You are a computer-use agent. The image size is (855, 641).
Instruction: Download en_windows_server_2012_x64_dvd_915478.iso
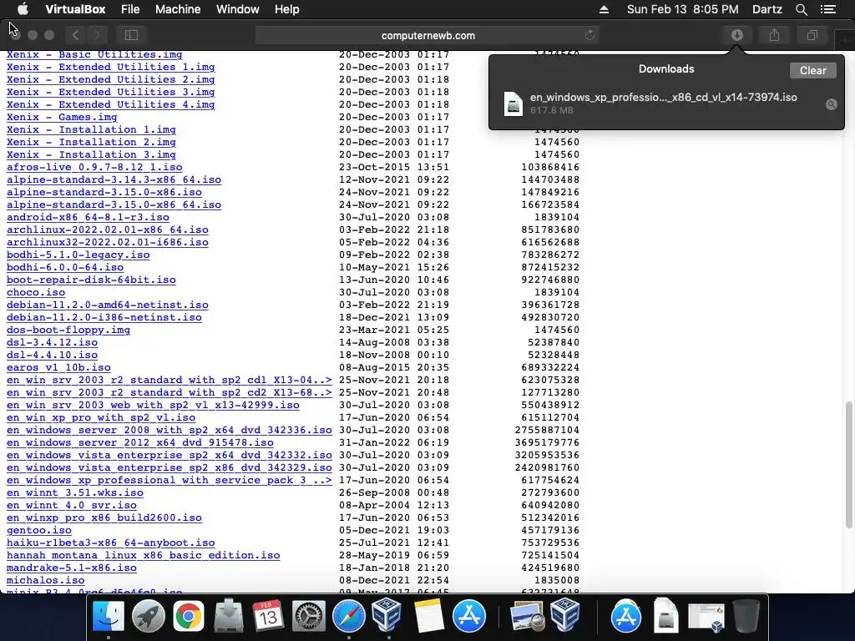(x=140, y=443)
